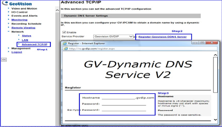The width and height of the screenshot is (222, 127).
Task: Expand the Recording Schedule menu
Action: pos(26,24)
